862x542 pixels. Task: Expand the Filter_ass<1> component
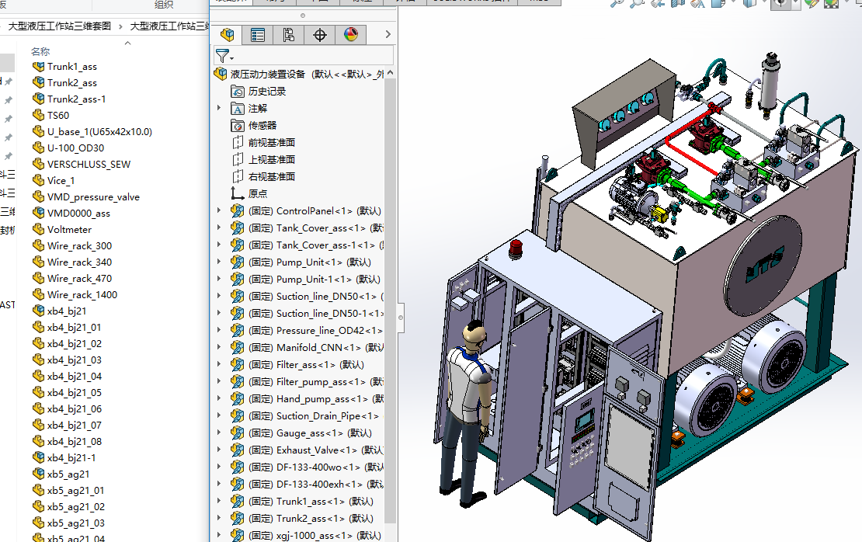[x=219, y=364]
